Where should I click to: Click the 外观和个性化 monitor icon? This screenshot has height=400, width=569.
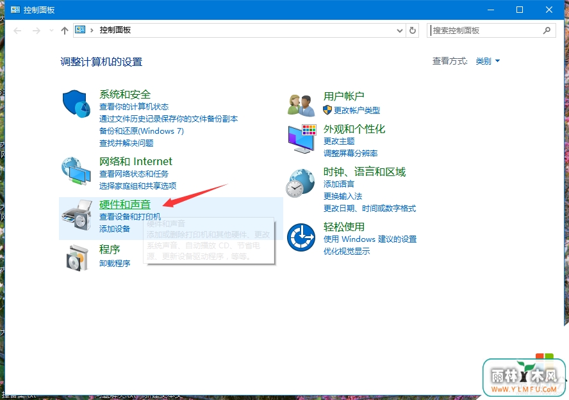[302, 139]
